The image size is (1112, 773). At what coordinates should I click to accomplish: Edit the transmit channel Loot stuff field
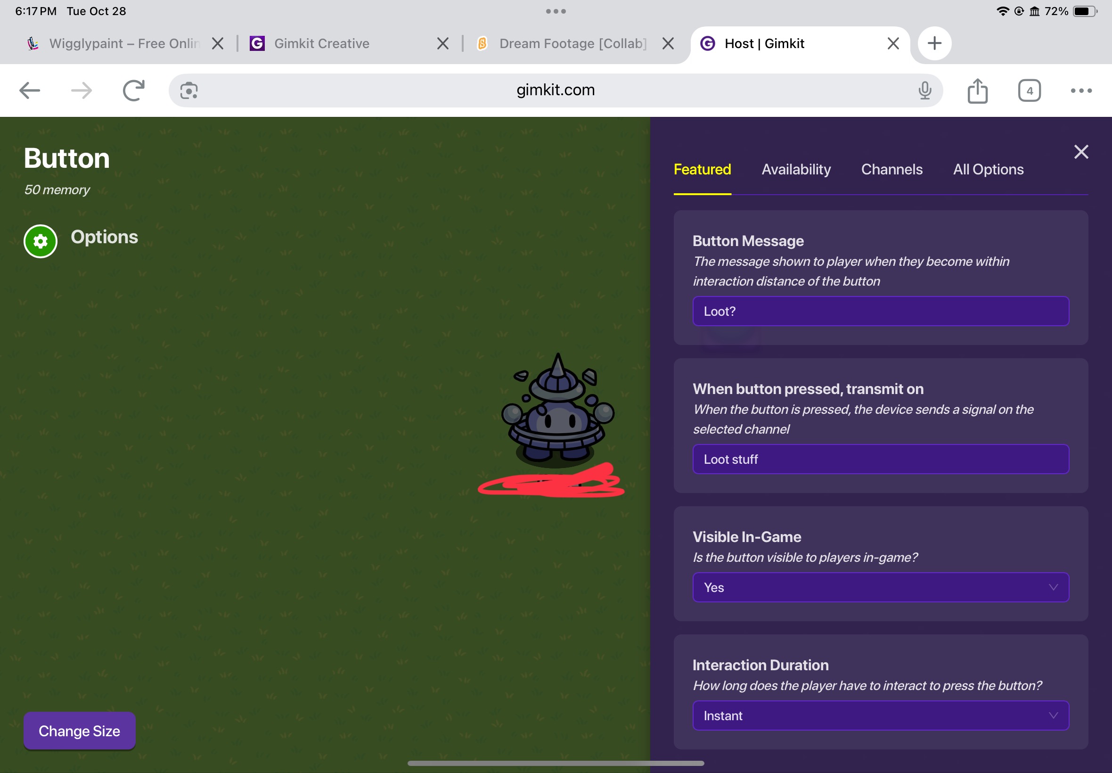[x=880, y=459]
